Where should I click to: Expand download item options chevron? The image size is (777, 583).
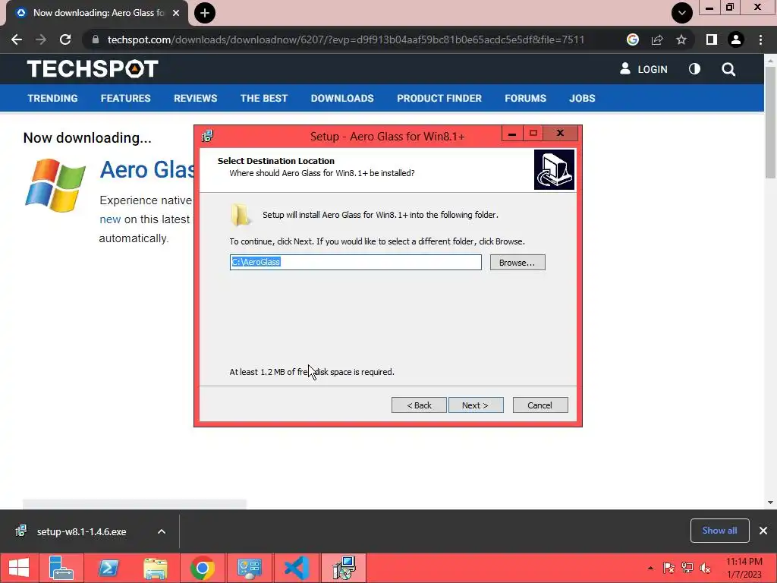pyautogui.click(x=162, y=531)
